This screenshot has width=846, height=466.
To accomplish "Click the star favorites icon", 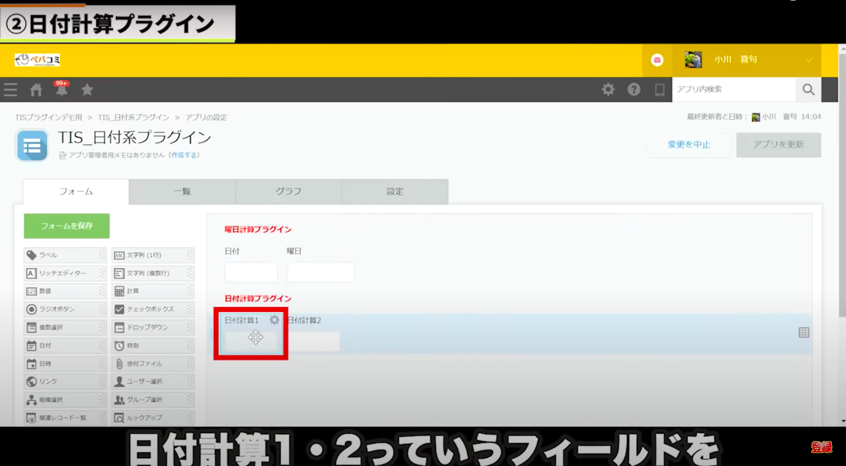I will click(x=87, y=89).
